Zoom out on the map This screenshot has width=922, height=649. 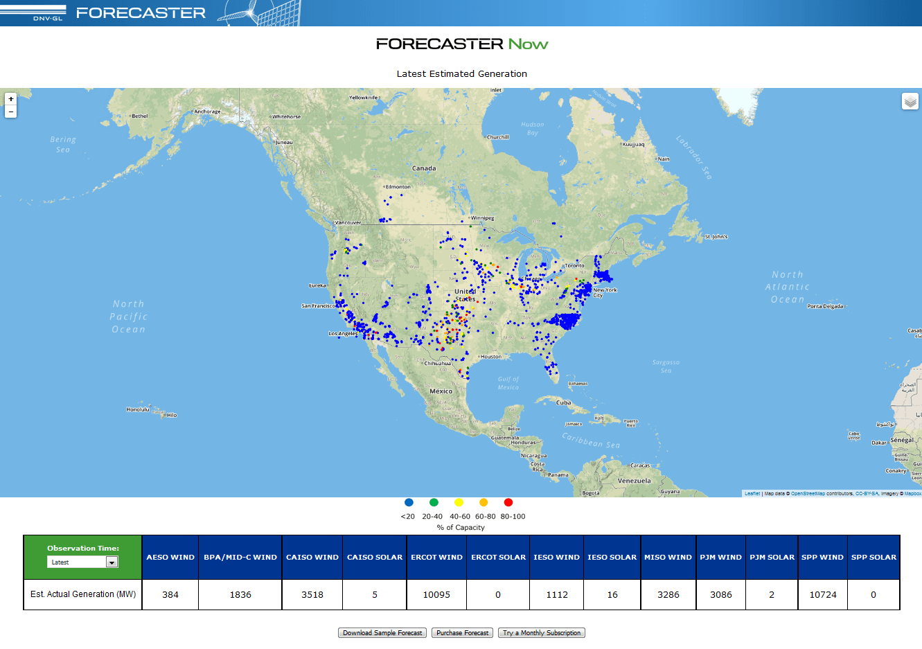(10, 112)
